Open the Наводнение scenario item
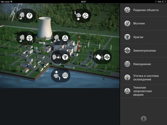This screenshot has height=125, width=167. point(143,64)
